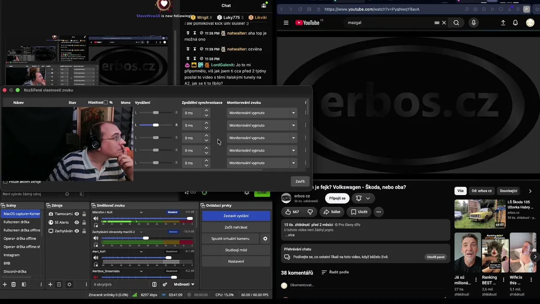Toggle monitoring headphone icon for Mikrofon / AUX

tap(96, 225)
